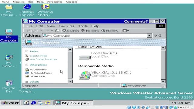
Task: Open the Tools menu
Action: pyautogui.click(x=83, y=26)
